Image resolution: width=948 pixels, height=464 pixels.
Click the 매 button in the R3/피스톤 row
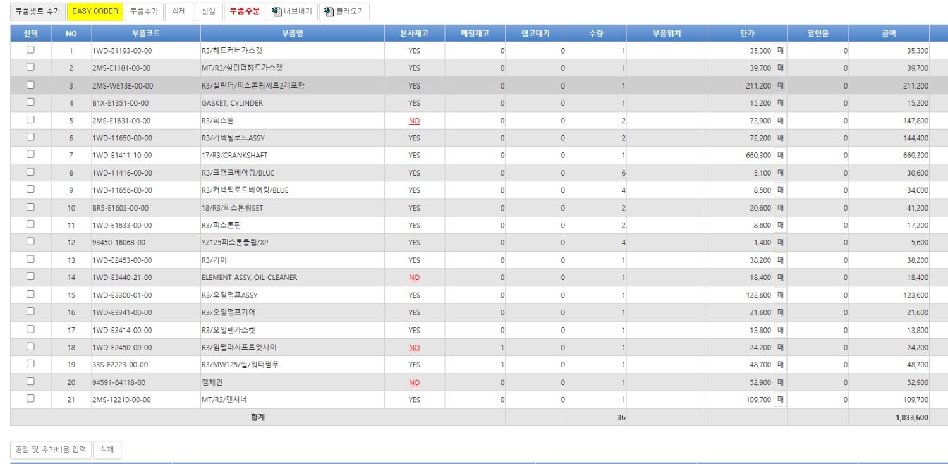pos(781,120)
